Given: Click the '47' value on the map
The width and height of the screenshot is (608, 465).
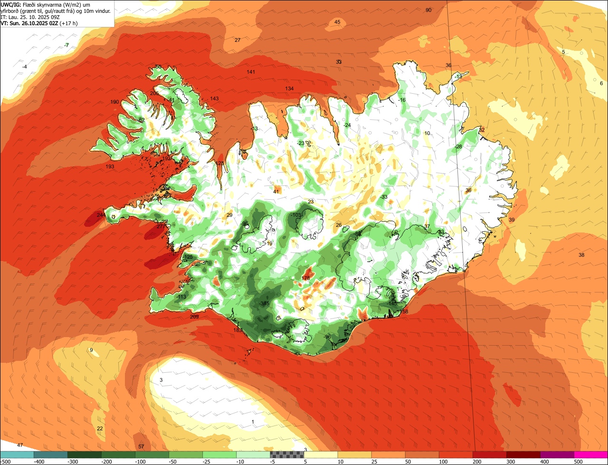Looking at the screenshot, I should 19,445.
